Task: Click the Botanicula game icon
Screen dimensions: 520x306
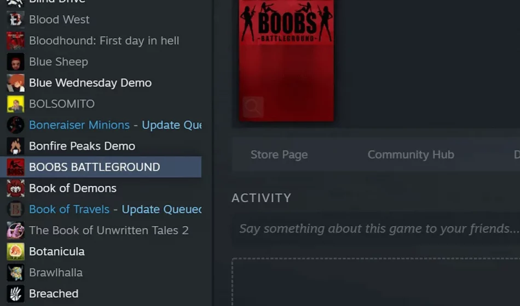Action: pyautogui.click(x=15, y=251)
